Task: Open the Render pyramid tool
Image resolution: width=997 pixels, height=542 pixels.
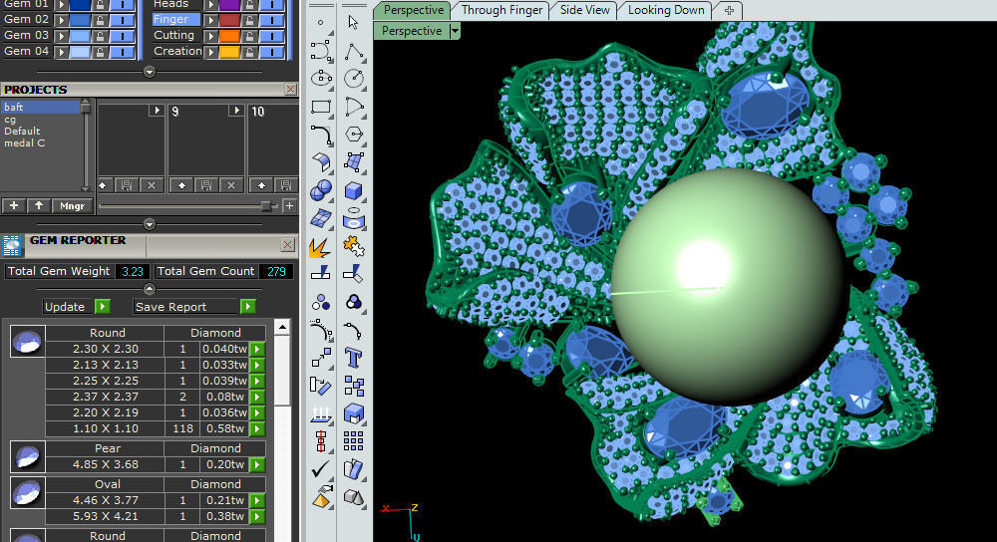Action: [x=320, y=497]
